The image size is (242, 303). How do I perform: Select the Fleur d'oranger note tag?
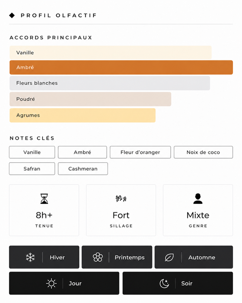tap(140, 152)
